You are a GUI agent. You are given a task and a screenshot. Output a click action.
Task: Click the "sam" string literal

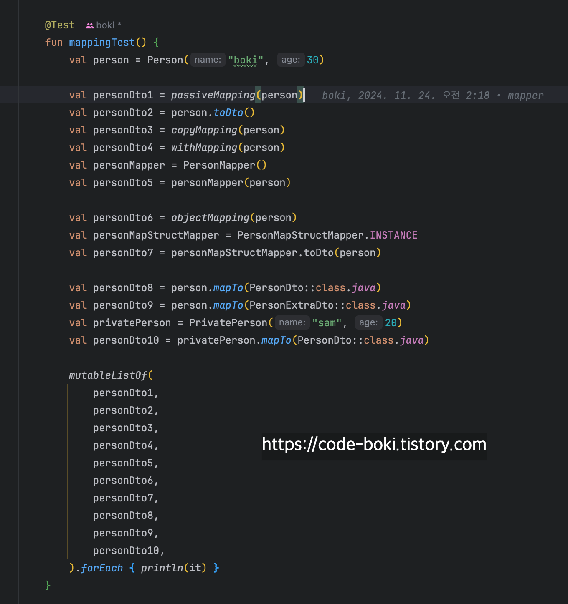pyautogui.click(x=327, y=323)
